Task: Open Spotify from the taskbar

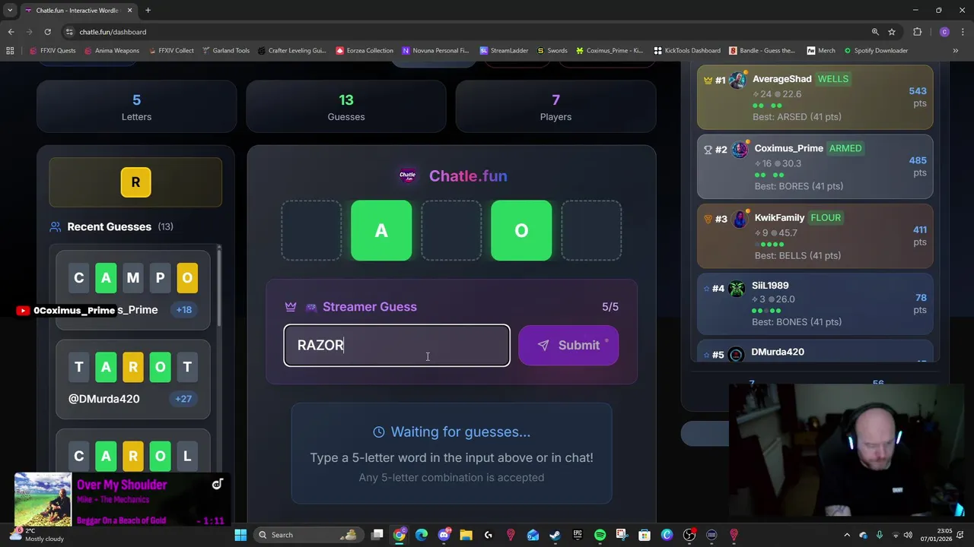Action: [x=600, y=535]
